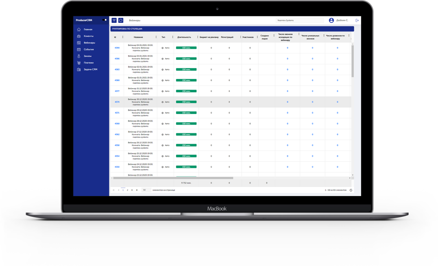This screenshot has width=438, height=266.
Task: Open the Создано лидов column menu dots
Action: point(274,35)
